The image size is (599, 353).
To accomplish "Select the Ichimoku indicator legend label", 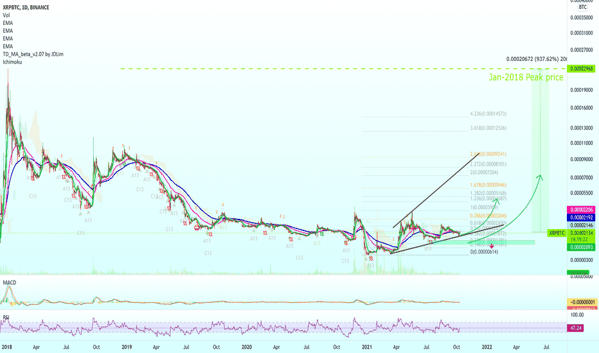I will 12,62.
